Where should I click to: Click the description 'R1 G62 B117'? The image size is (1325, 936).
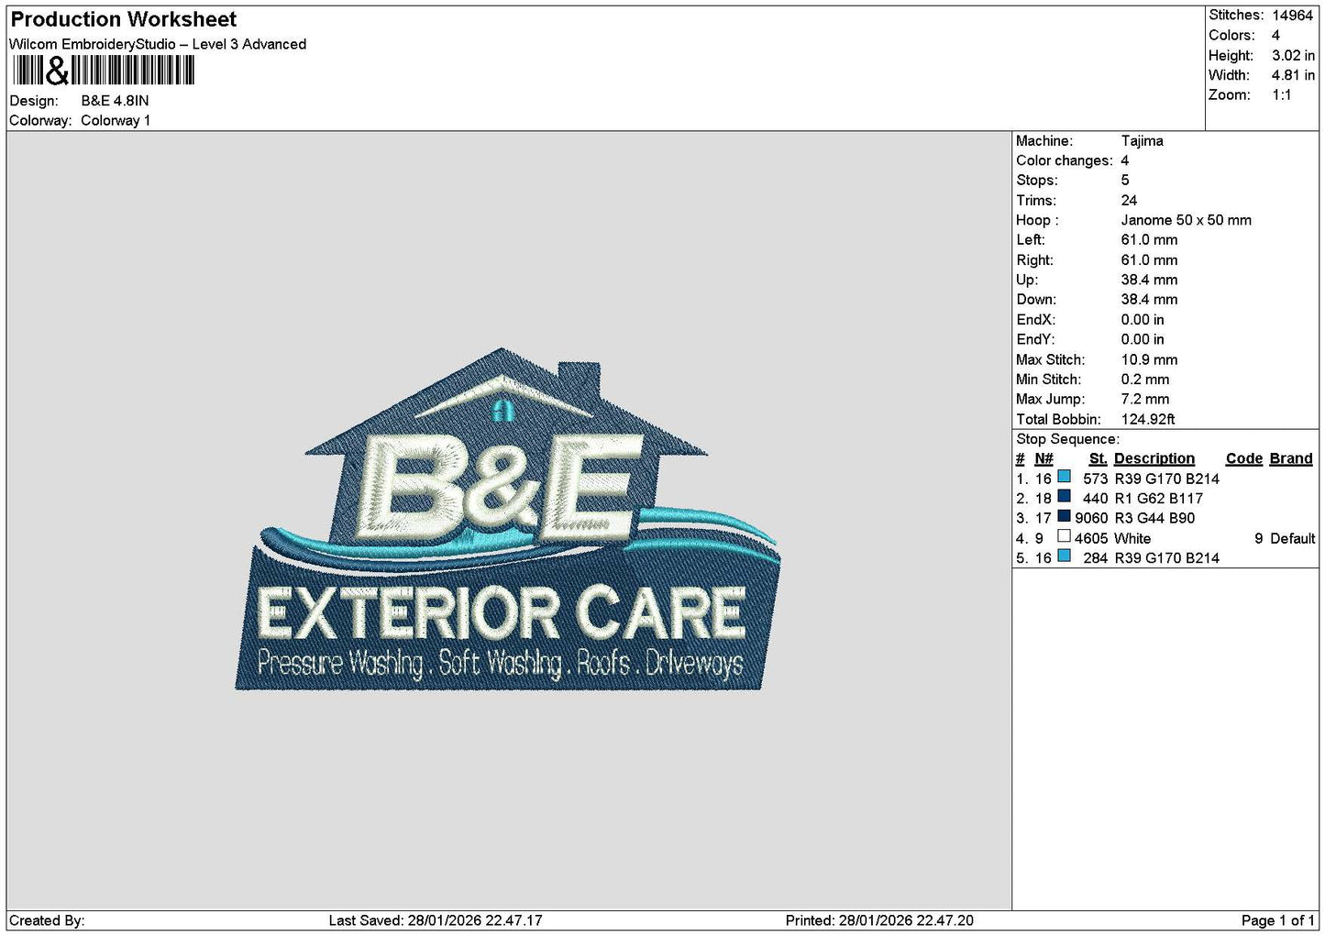tap(1159, 498)
